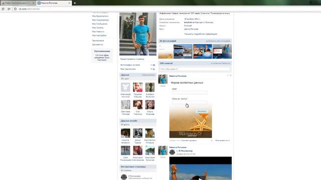Click Отправить button on contact form
Viewport: 321px width, 180px height.
(202, 111)
